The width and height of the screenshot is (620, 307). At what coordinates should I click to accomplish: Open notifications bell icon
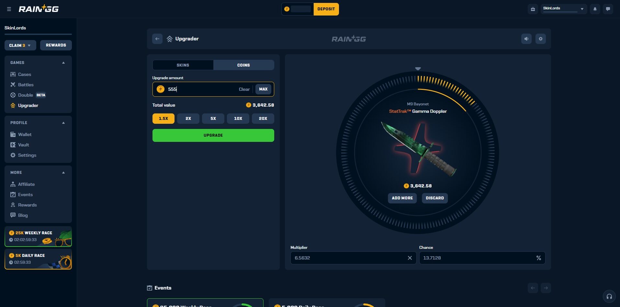[595, 9]
